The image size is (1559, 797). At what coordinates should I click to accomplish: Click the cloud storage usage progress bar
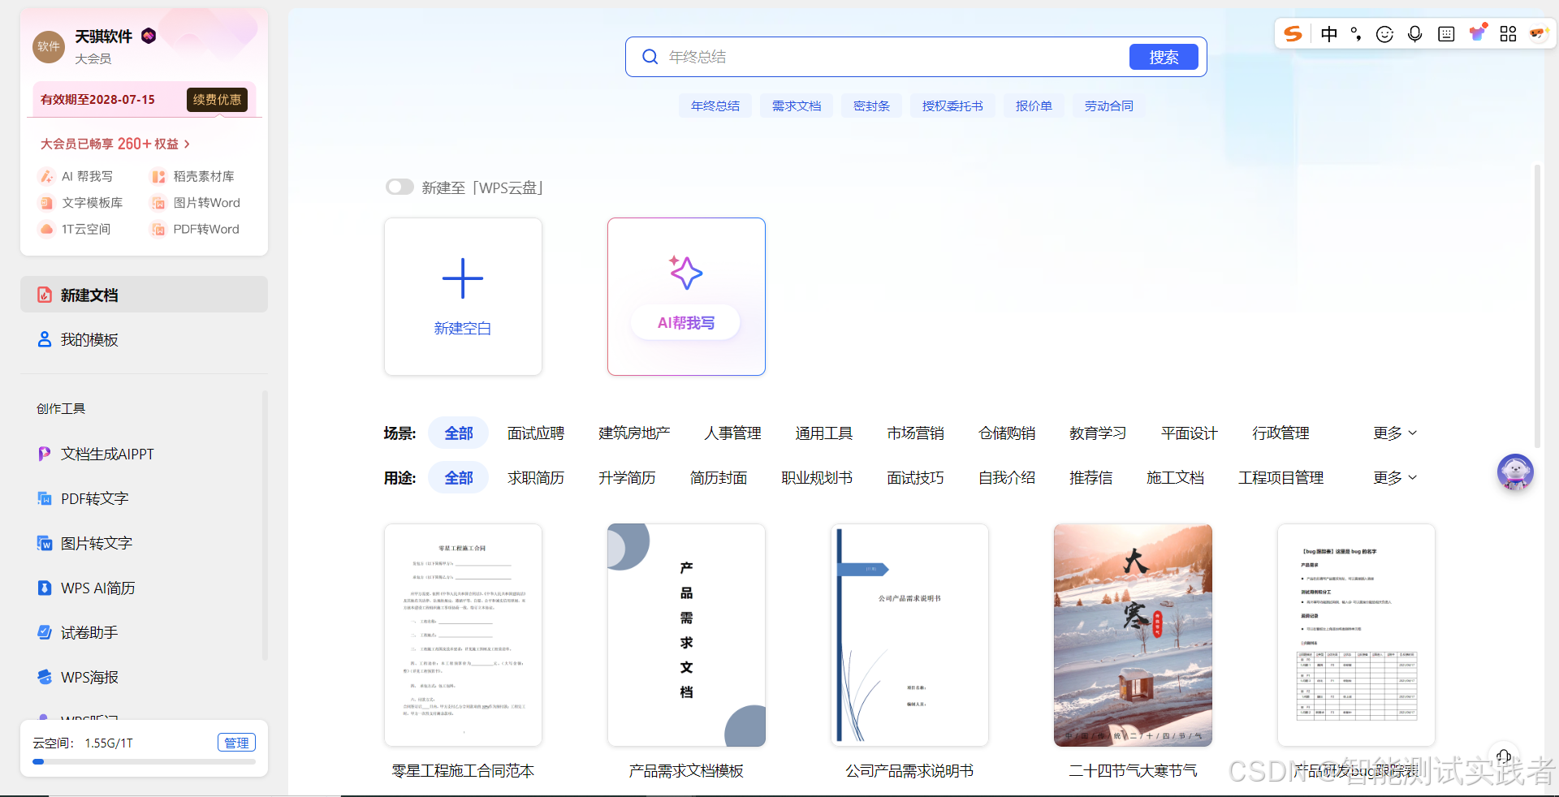(143, 762)
